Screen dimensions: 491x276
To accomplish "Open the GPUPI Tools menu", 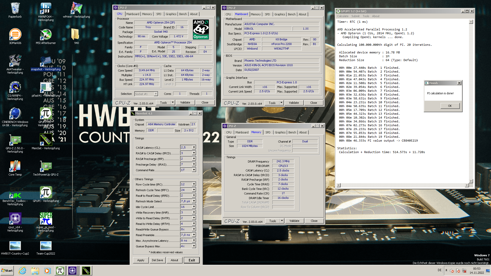I will [x=366, y=16].
